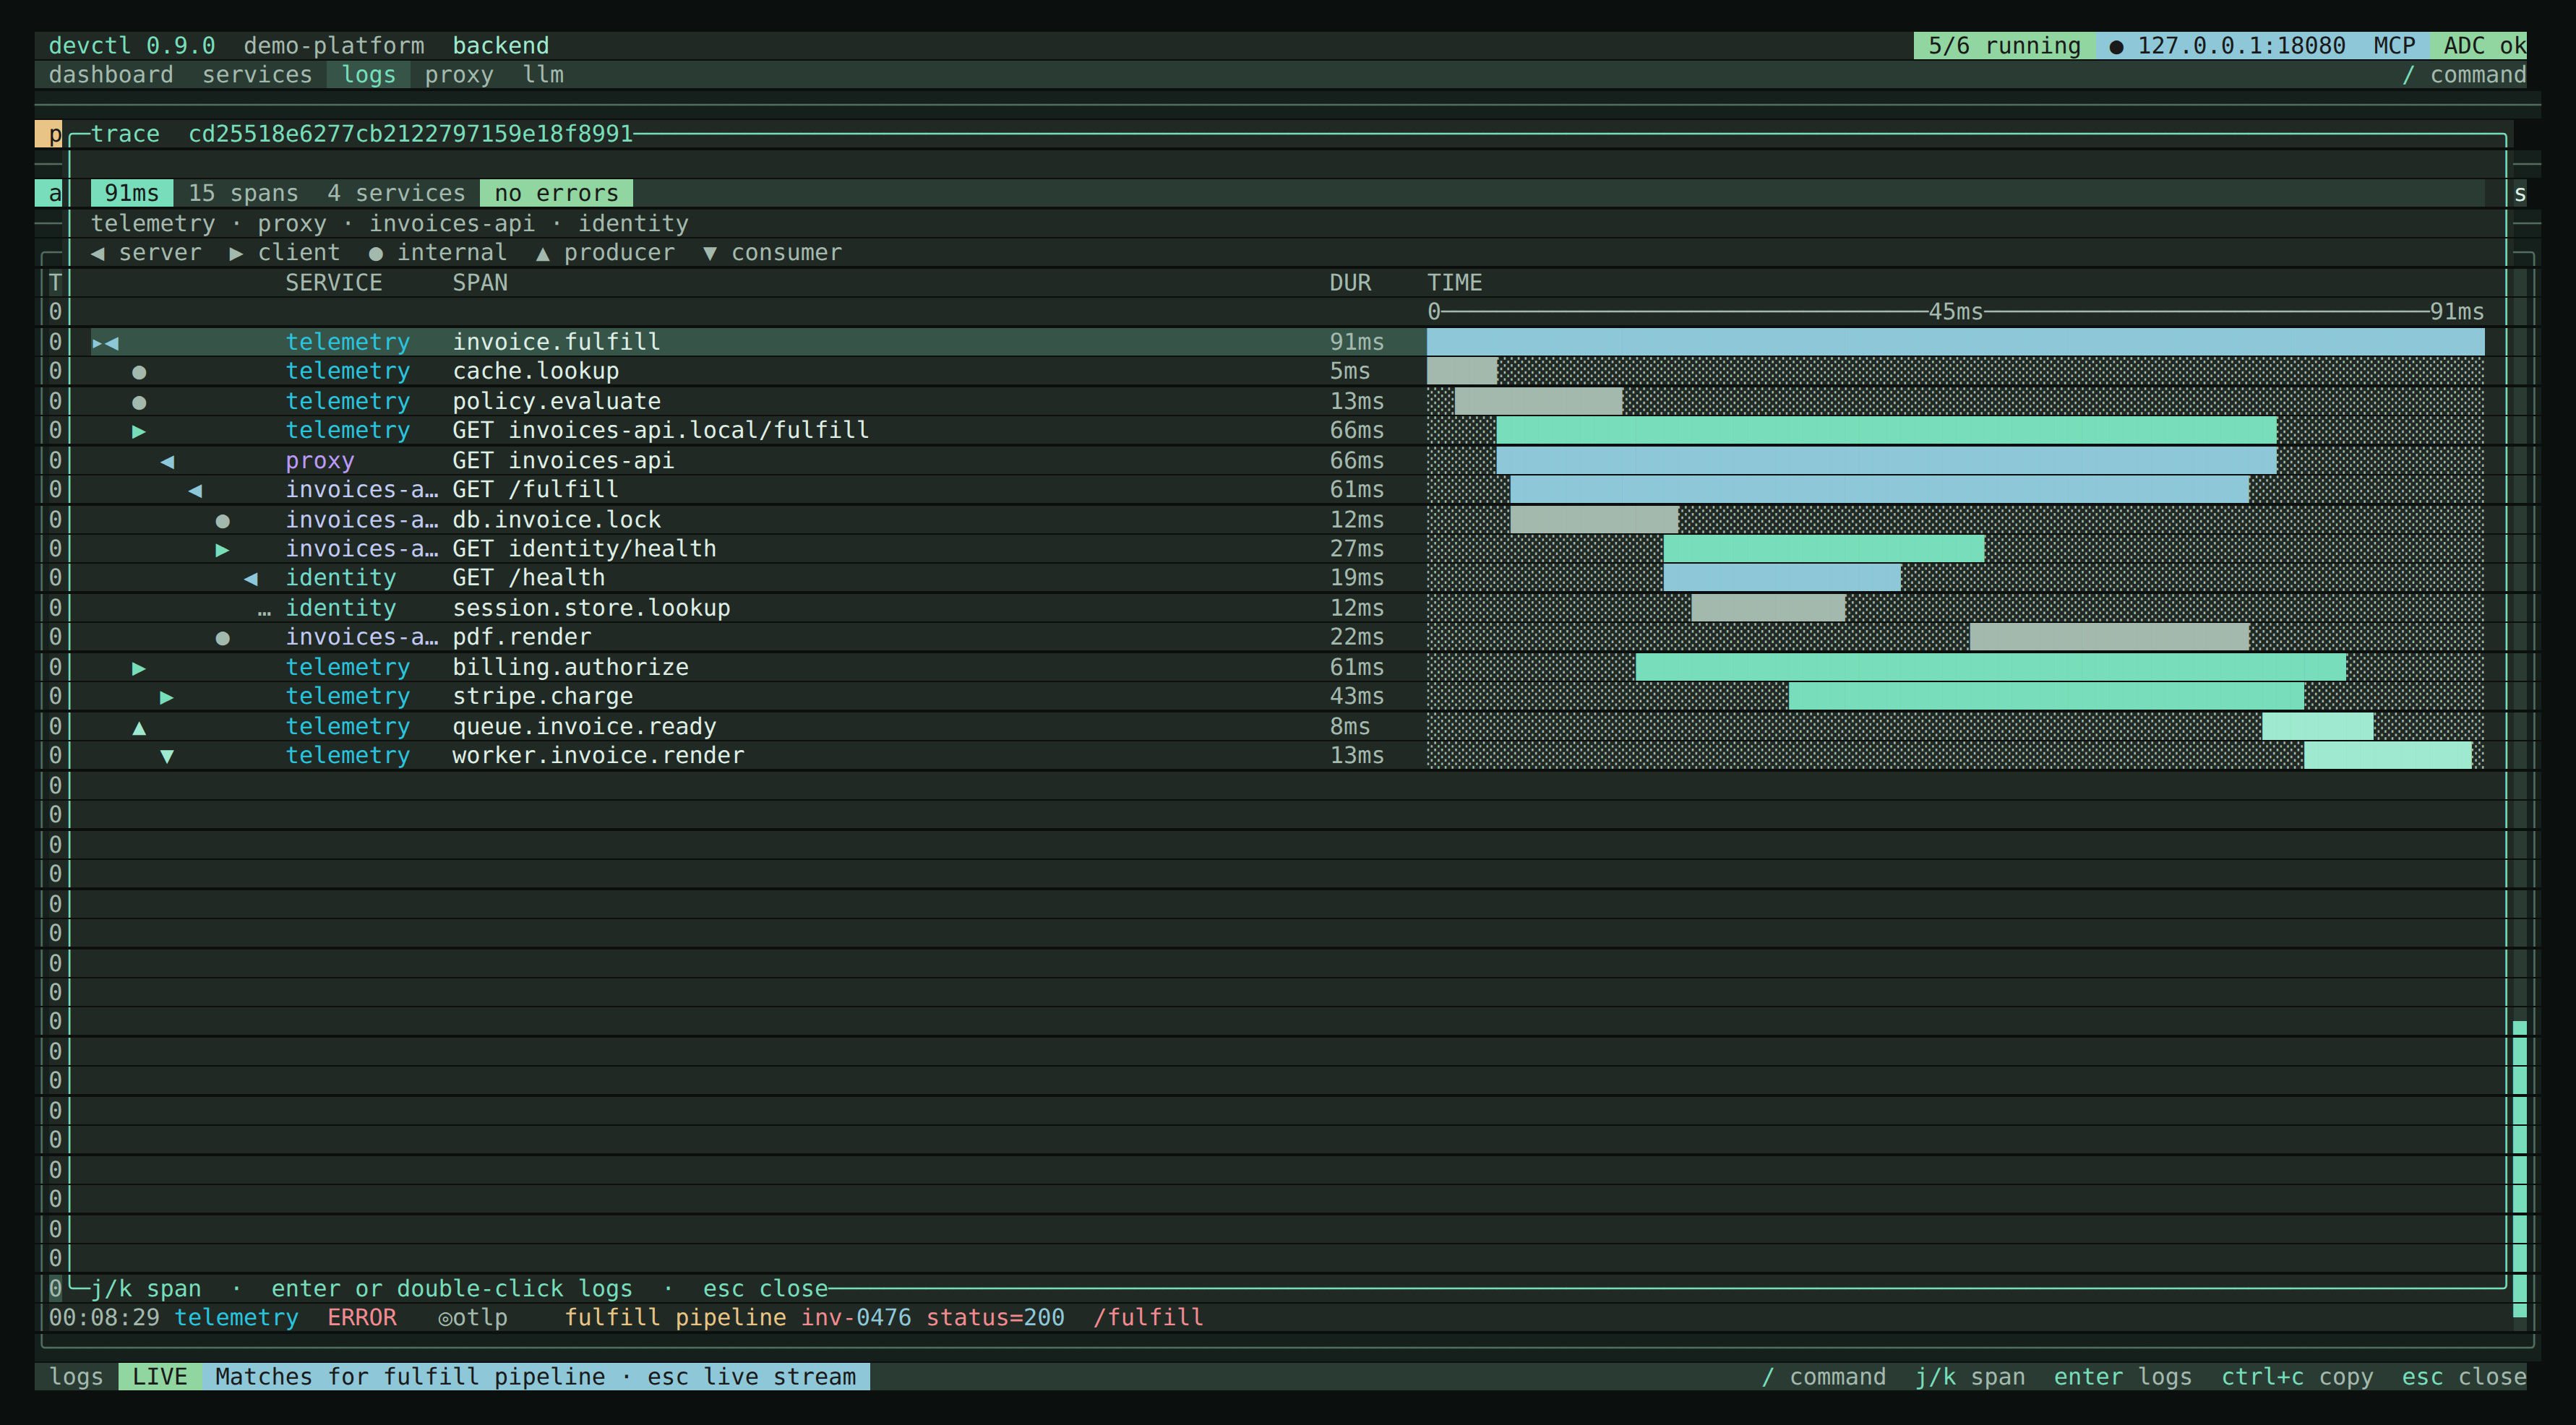Image resolution: width=2576 pixels, height=1425 pixels.
Task: Click the 91ms trace duration badge
Action: click(x=132, y=193)
